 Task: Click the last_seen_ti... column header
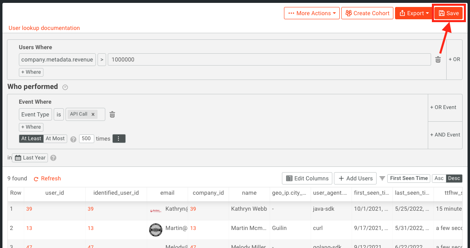point(413,193)
